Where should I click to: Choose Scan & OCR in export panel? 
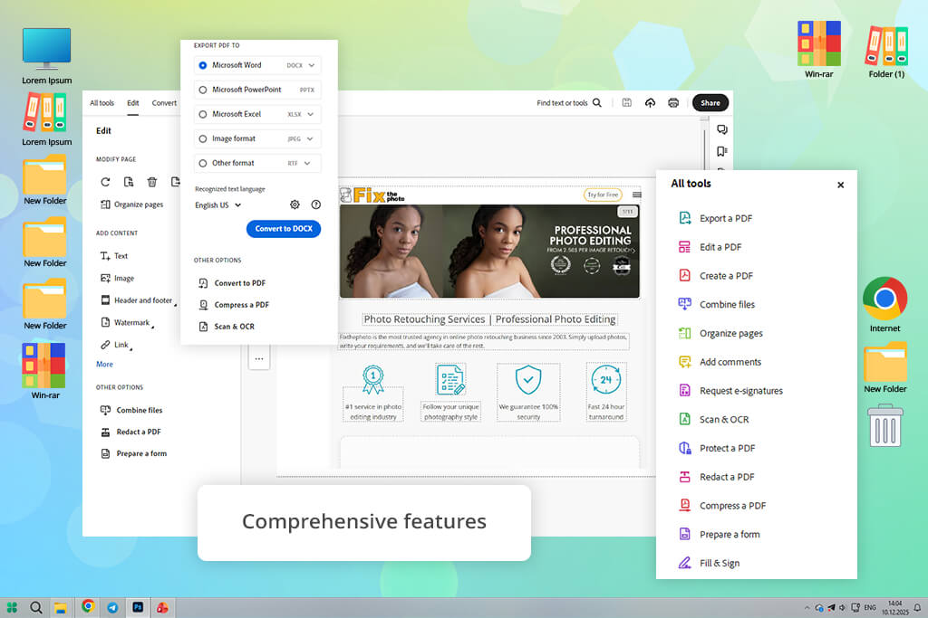click(x=227, y=327)
